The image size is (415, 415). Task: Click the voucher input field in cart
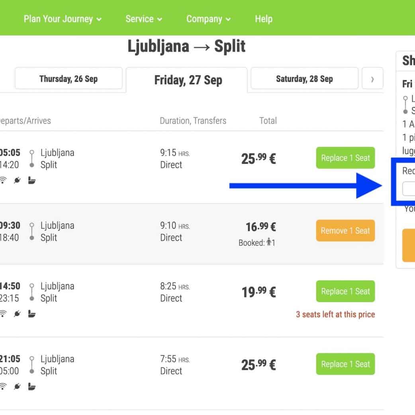tap(409, 189)
